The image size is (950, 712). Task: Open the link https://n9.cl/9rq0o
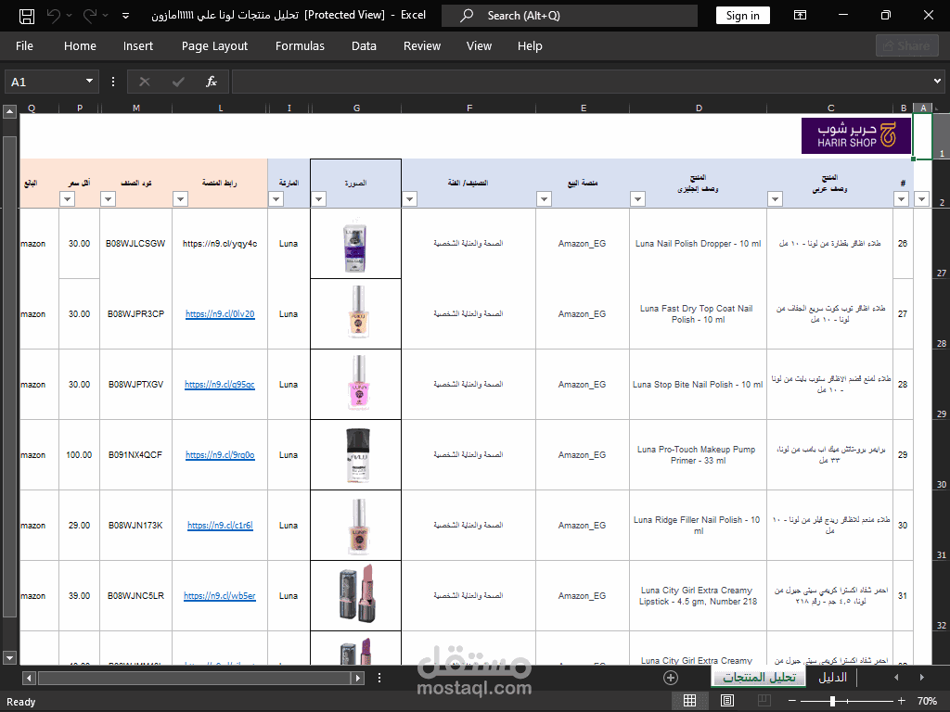pyautogui.click(x=220, y=454)
